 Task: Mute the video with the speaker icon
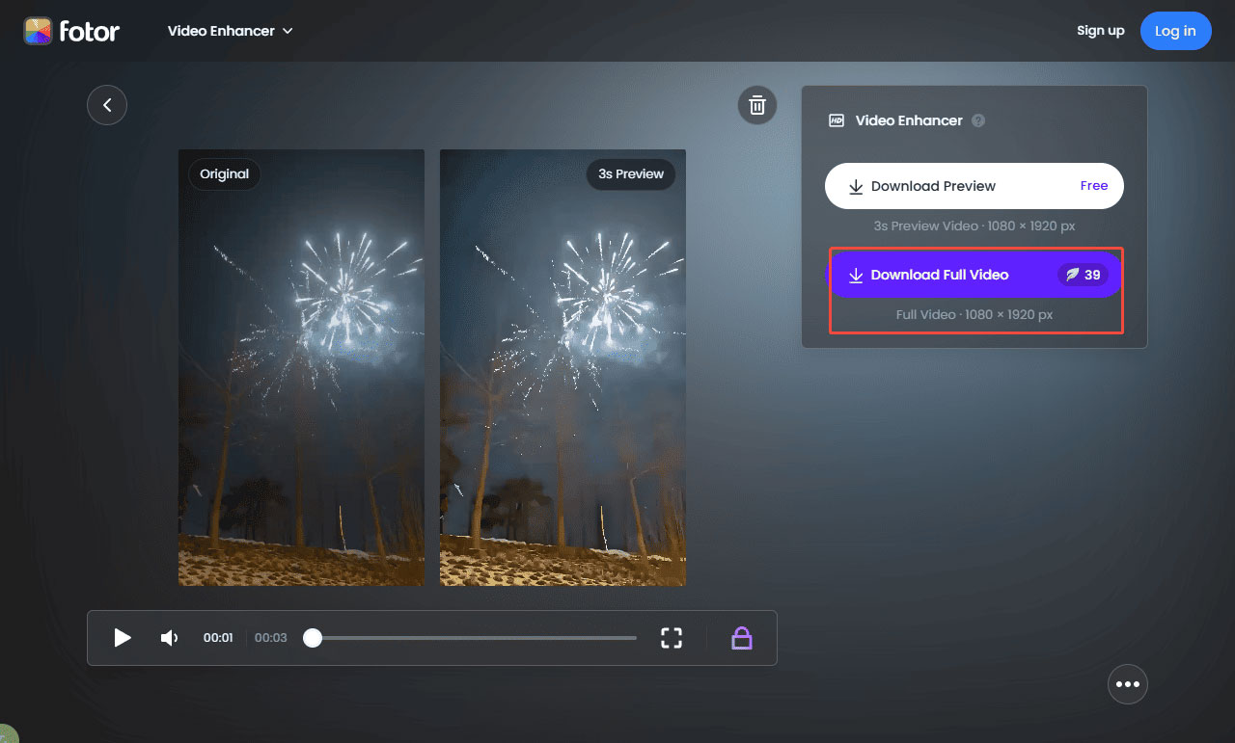pos(169,638)
